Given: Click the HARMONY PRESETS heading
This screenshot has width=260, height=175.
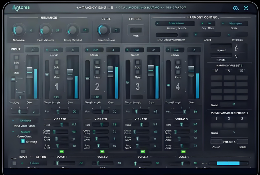Looking at the screenshot, I should (x=229, y=66).
